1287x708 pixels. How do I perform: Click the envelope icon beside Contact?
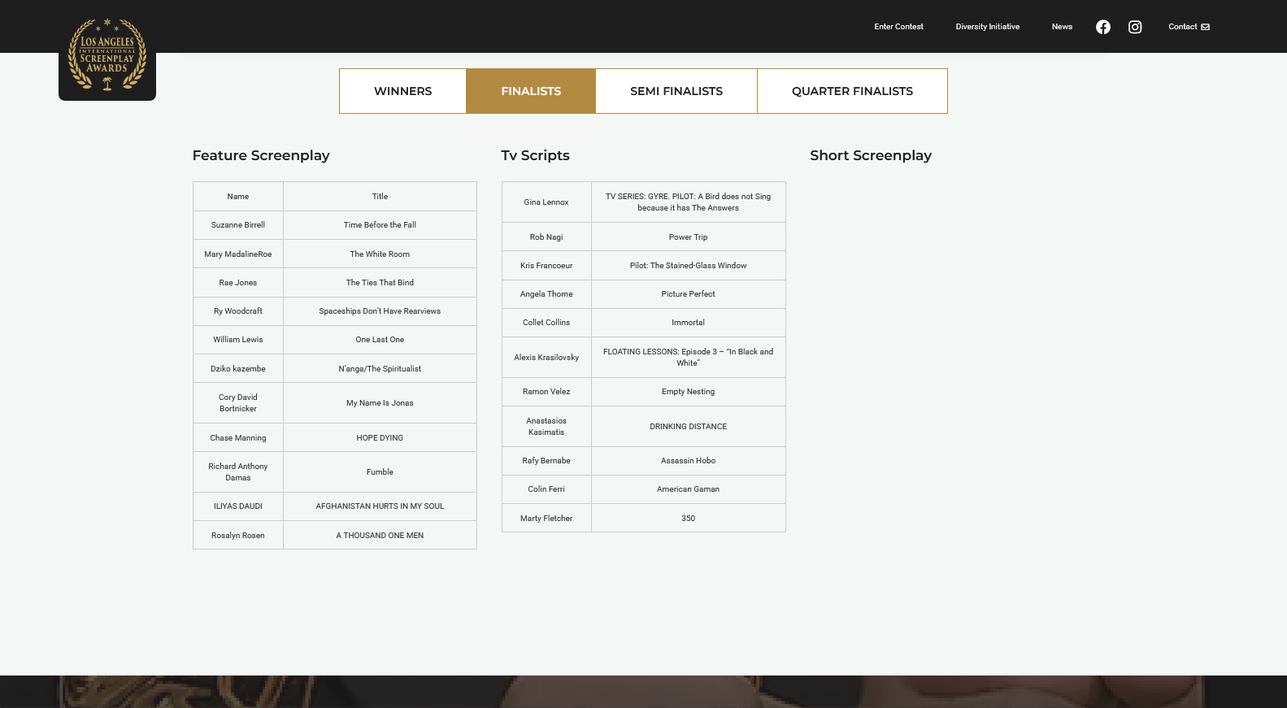[1206, 27]
